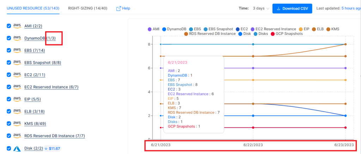Uncheck the ELB (3/18) checkbox
361x154 pixels.
tap(9, 111)
